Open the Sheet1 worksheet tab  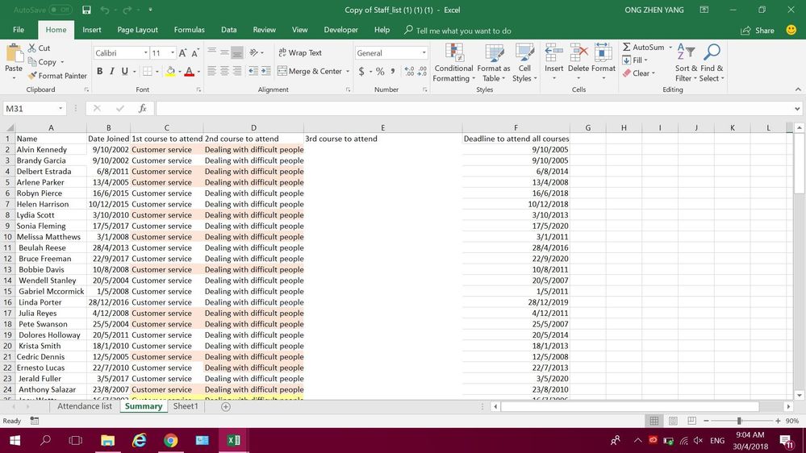(186, 406)
